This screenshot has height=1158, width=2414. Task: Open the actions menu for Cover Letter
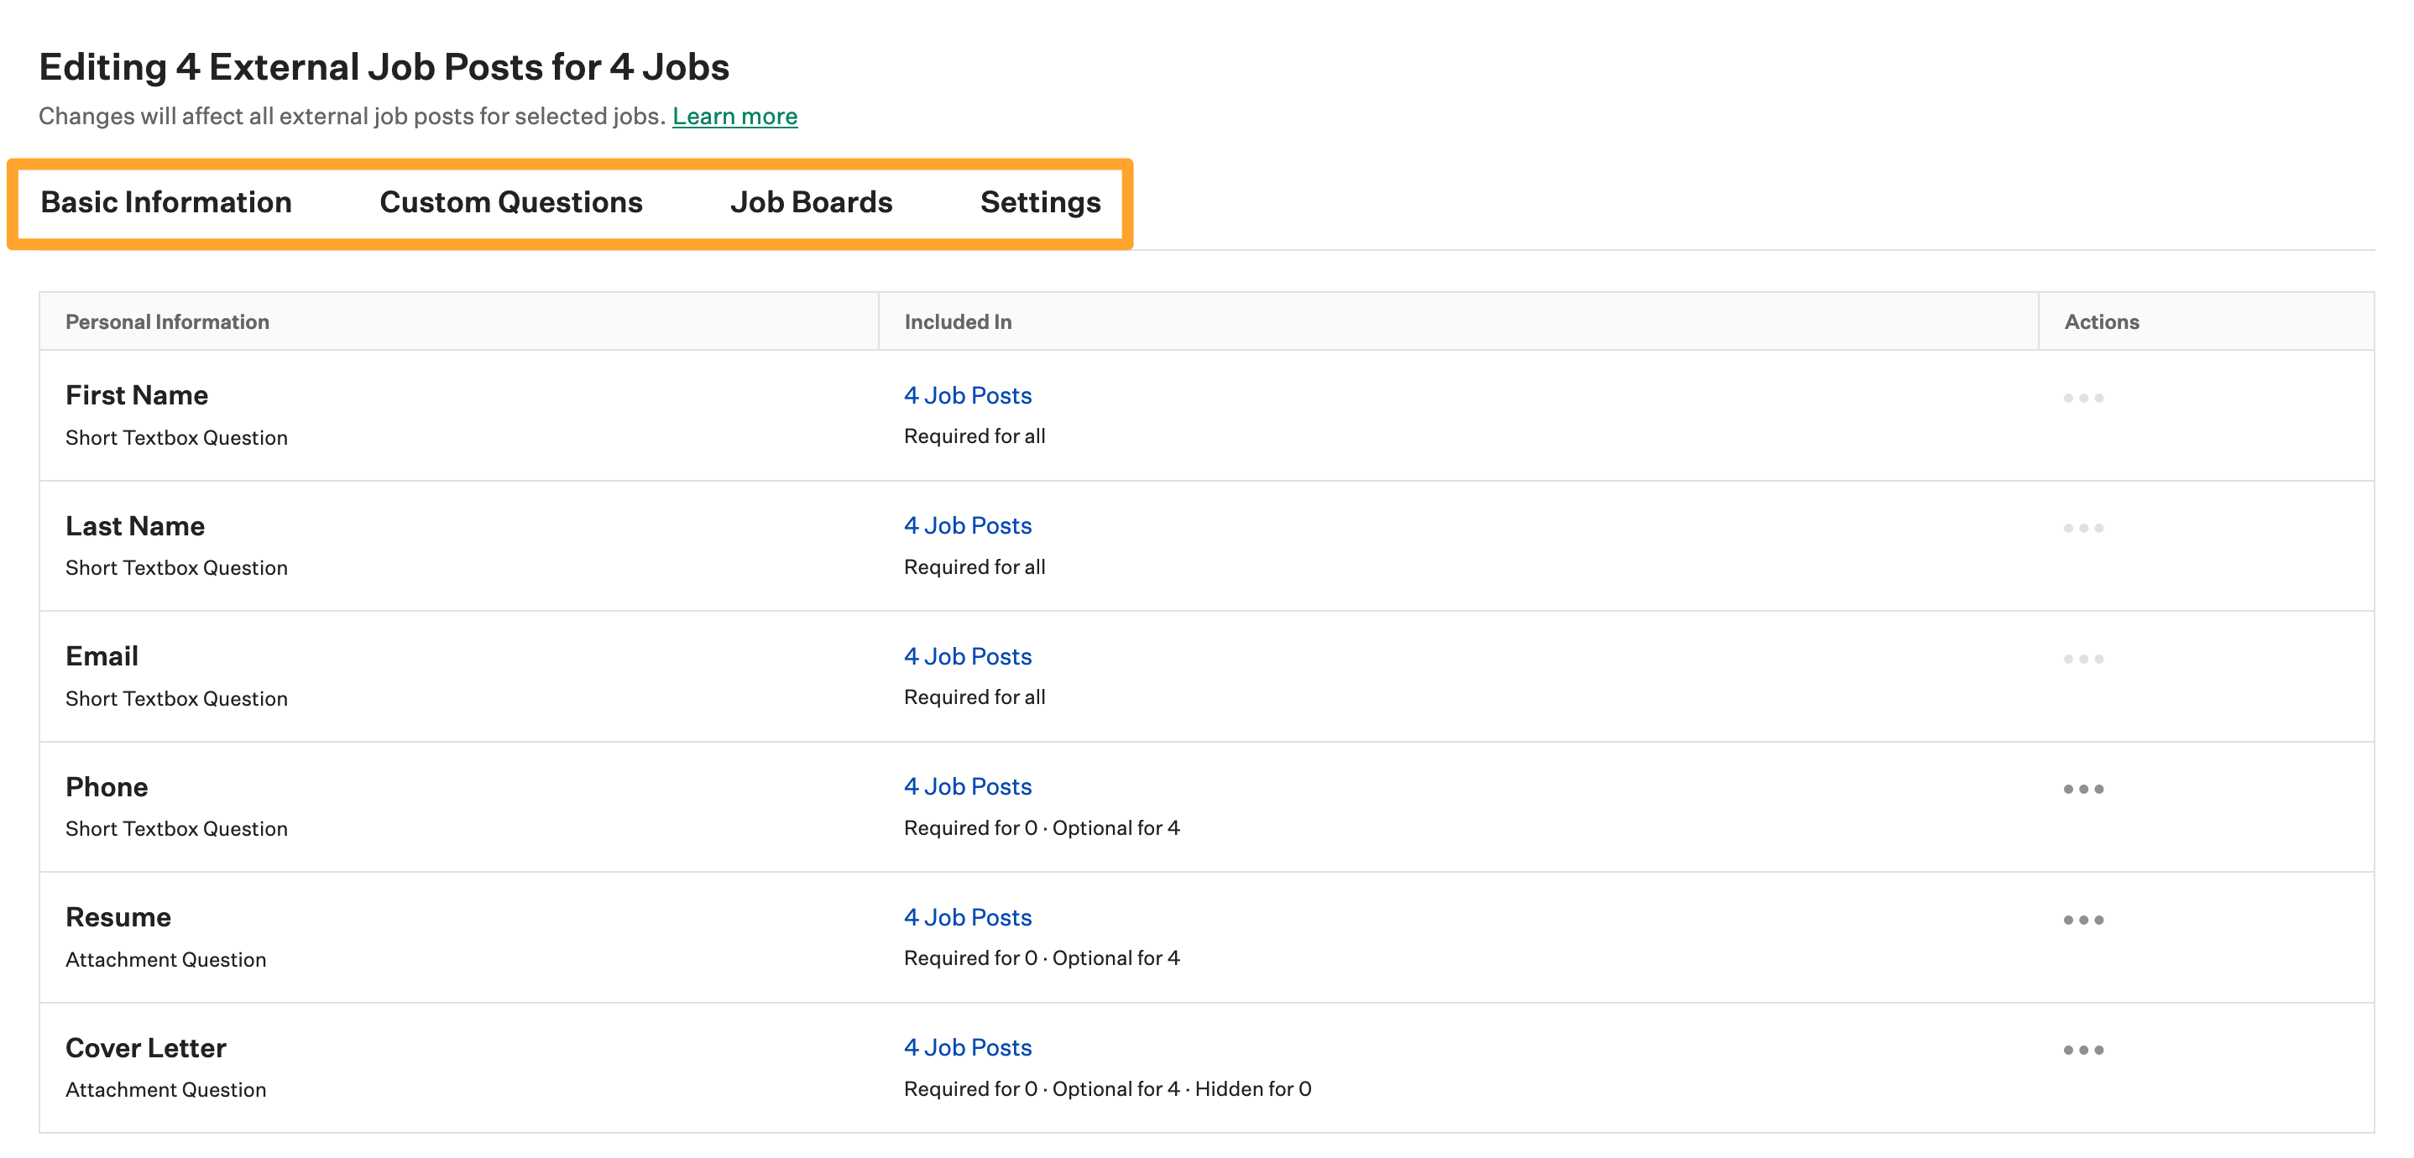tap(2082, 1049)
